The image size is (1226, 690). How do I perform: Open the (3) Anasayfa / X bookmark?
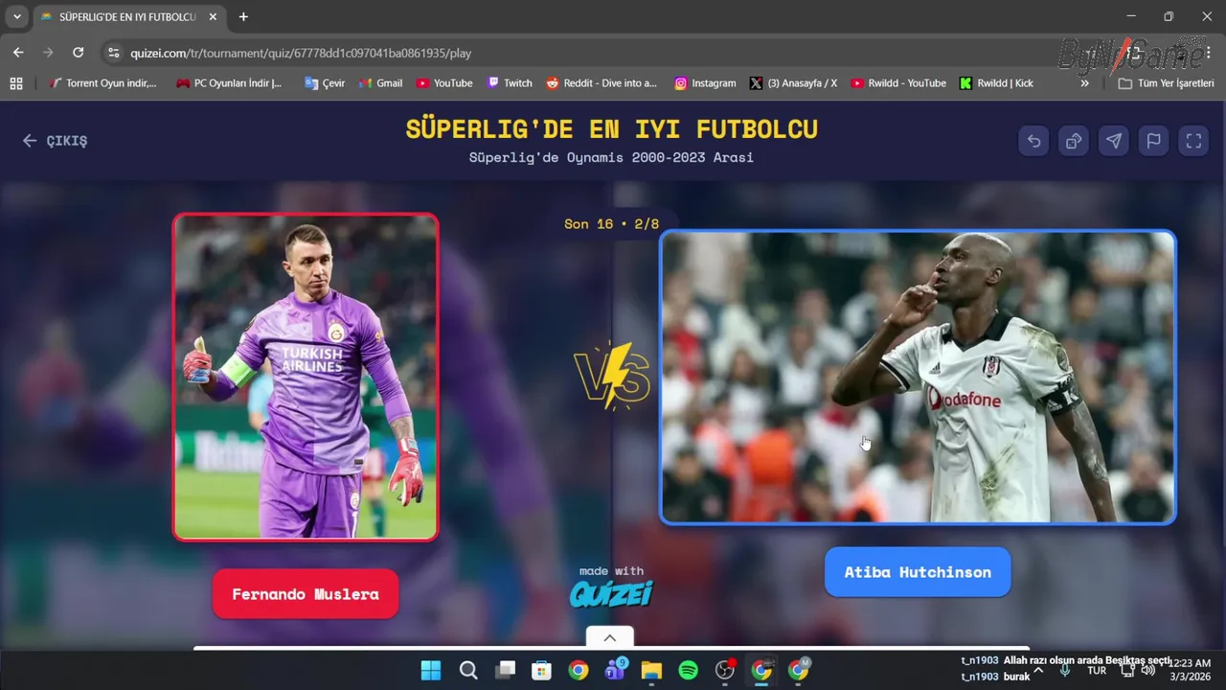[793, 83]
